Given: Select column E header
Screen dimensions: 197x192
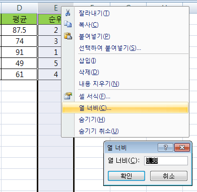Looking at the screenshot, I should click(55, 8).
